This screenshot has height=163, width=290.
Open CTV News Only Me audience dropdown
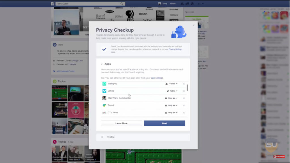tap(171, 113)
